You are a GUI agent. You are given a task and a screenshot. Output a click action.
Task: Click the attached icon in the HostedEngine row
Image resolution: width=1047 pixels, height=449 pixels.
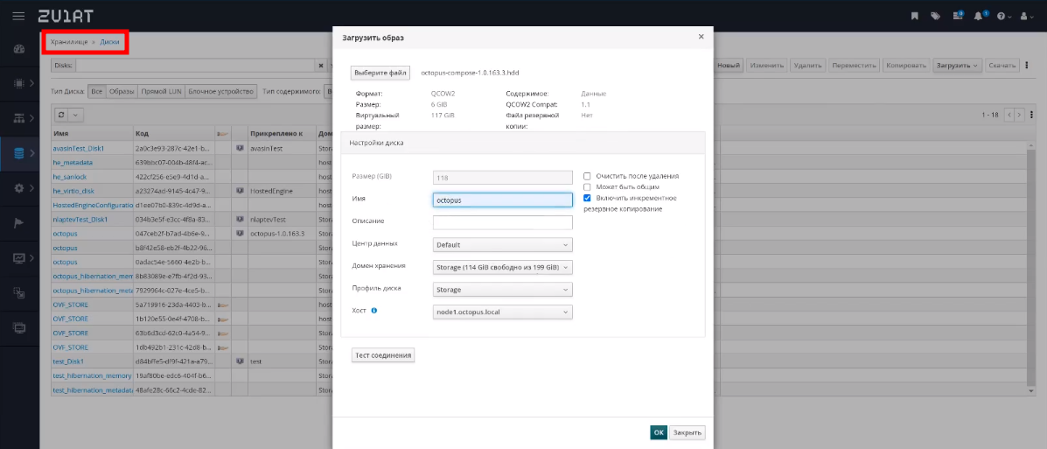(x=239, y=191)
